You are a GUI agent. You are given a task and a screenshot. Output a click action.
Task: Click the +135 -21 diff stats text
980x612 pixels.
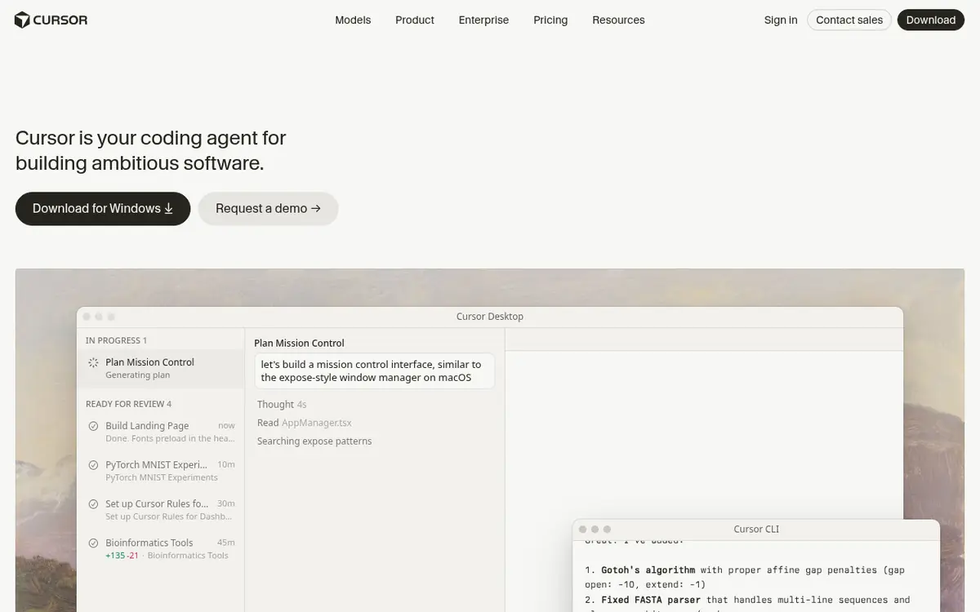122,556
